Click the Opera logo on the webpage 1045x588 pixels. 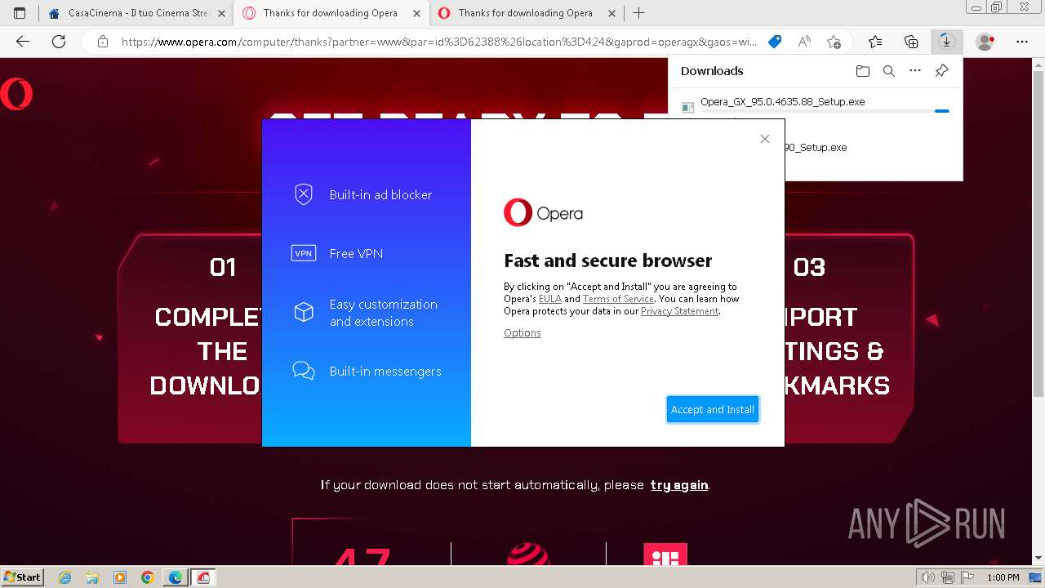16,94
